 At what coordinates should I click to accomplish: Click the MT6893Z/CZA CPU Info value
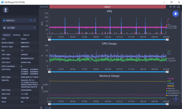27,58
